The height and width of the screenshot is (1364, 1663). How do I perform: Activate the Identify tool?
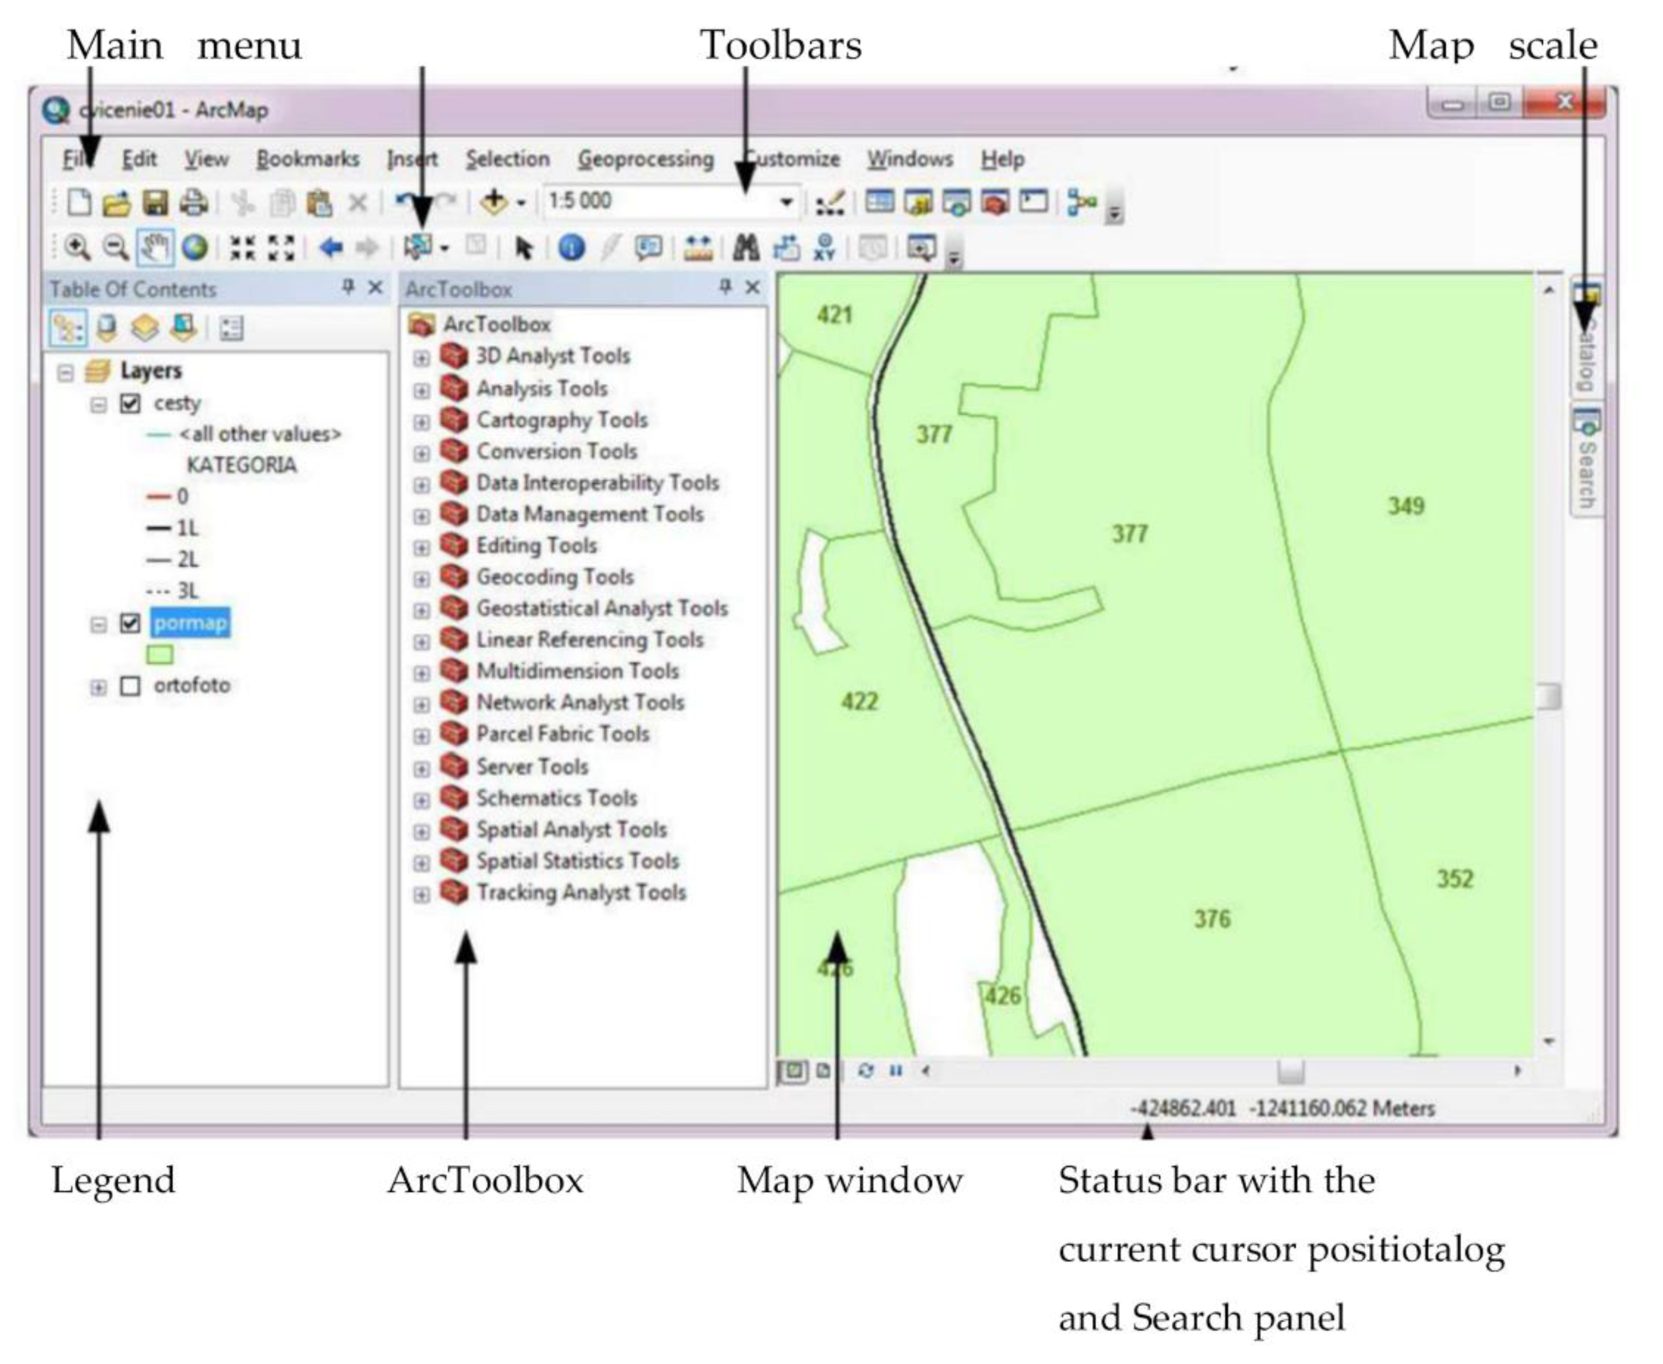coord(571,248)
